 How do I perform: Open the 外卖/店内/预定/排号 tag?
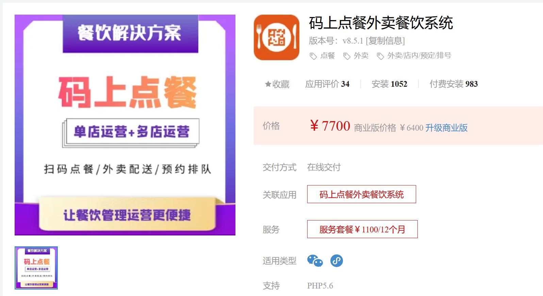[419, 55]
